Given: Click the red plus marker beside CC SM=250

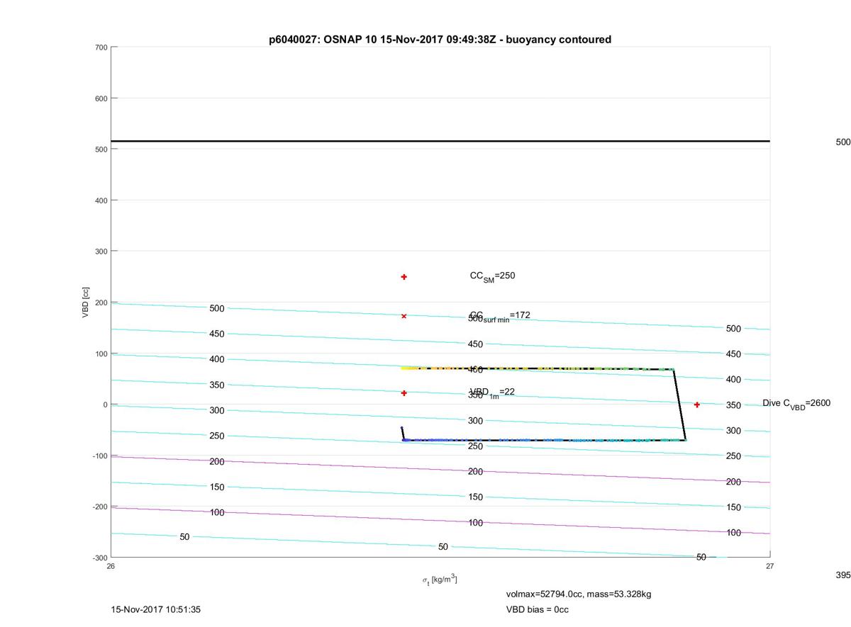Looking at the screenshot, I should 404,277.
